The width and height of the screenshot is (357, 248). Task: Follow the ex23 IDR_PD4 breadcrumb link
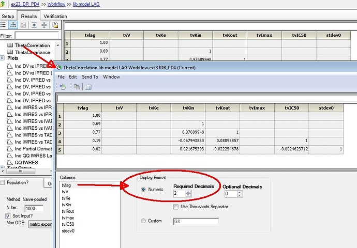[25, 4]
